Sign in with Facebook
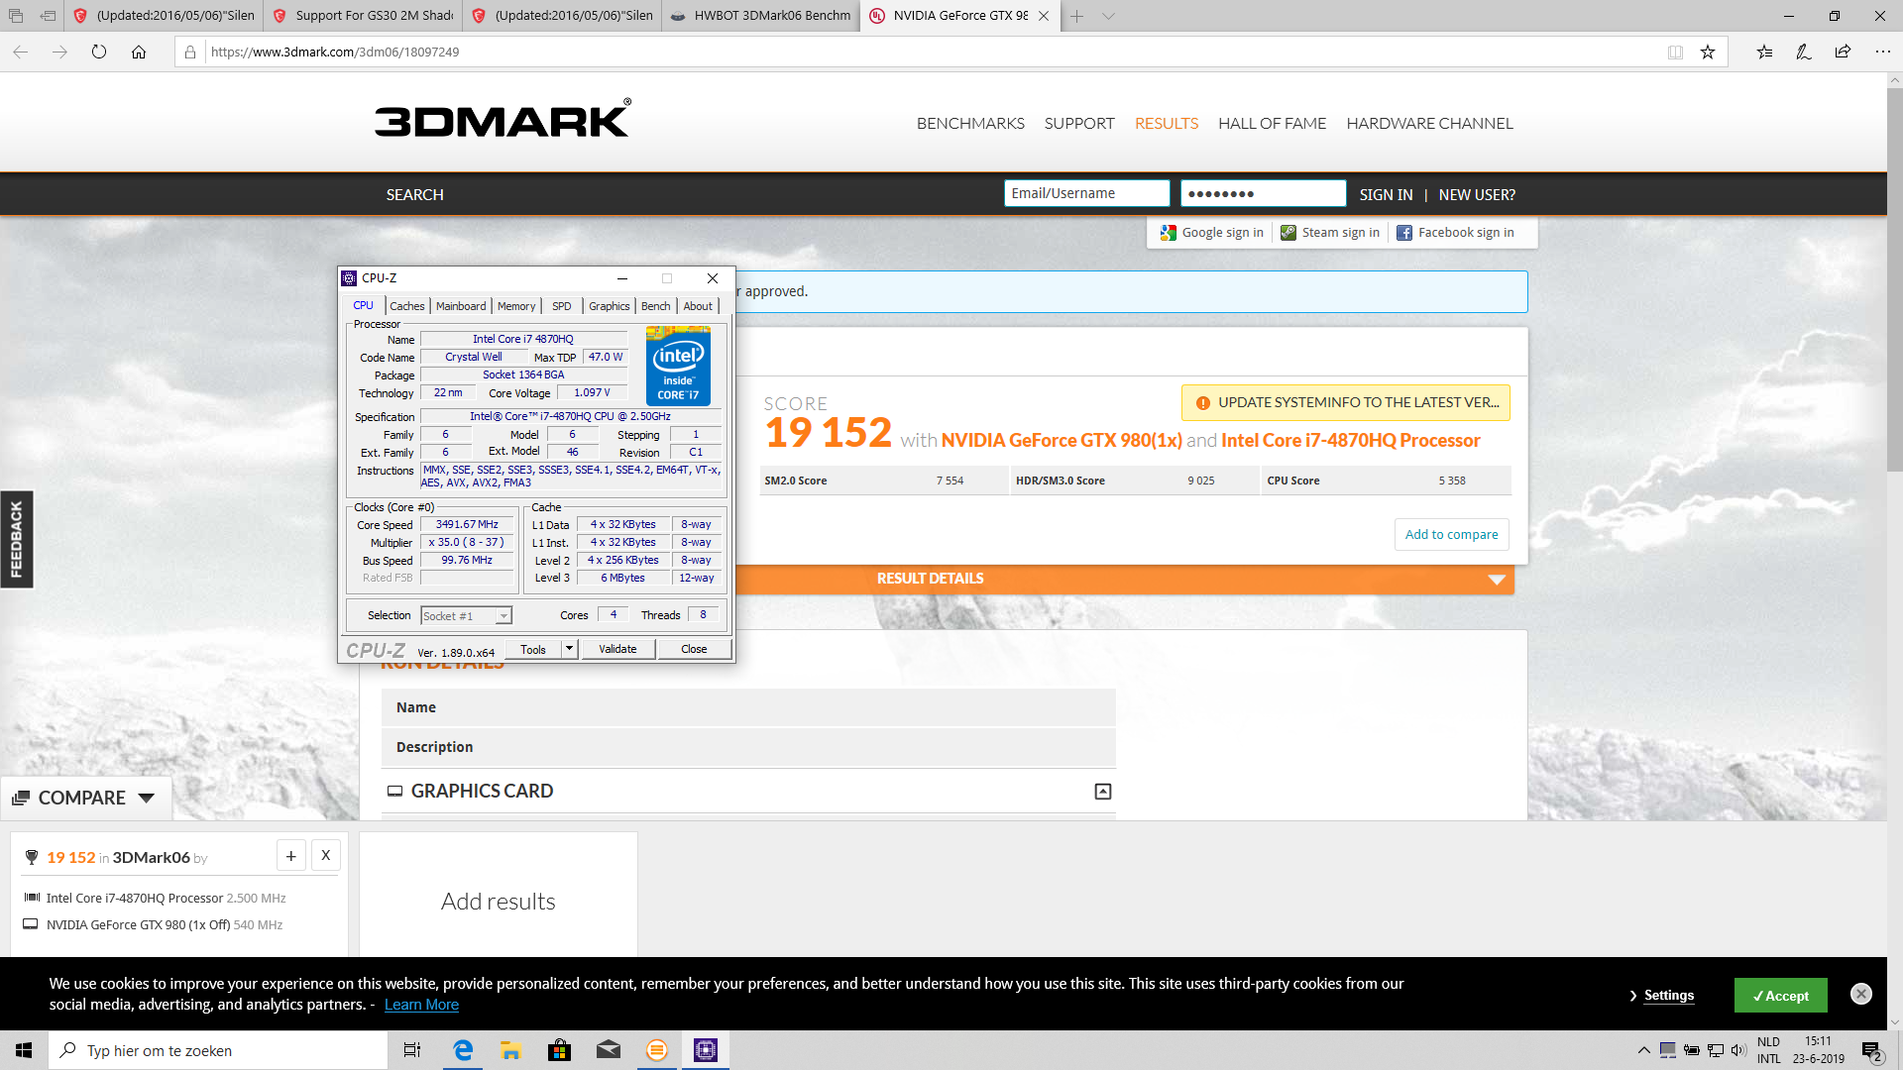 point(1455,233)
